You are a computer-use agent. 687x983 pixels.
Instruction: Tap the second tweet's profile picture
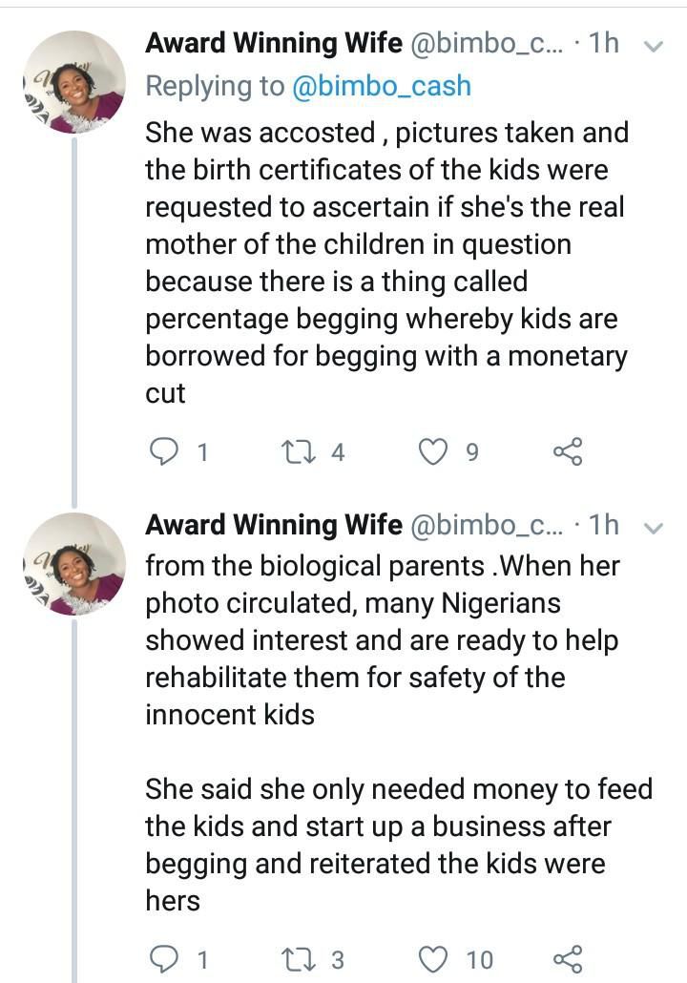[x=74, y=564]
